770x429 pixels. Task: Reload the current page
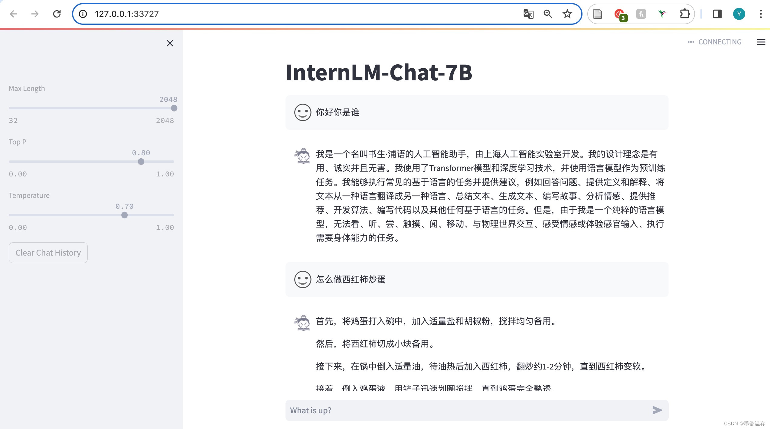[x=57, y=14]
